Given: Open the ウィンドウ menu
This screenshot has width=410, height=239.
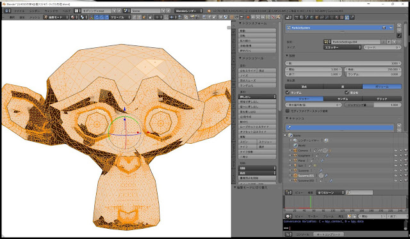Looking at the screenshot, I should click(51, 11).
